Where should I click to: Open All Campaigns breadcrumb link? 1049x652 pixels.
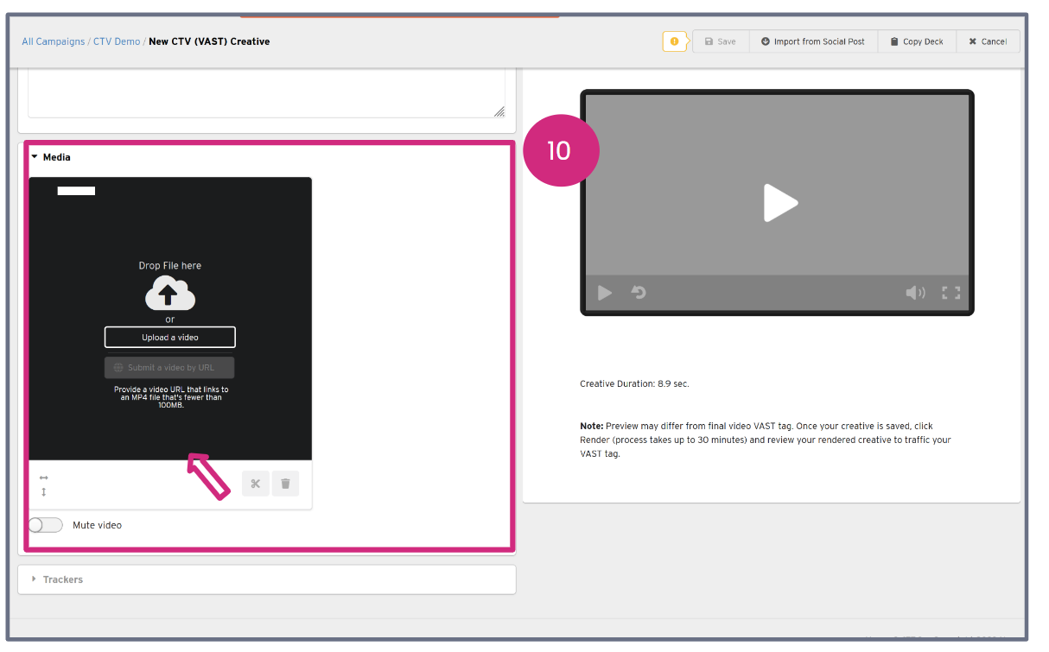(54, 41)
